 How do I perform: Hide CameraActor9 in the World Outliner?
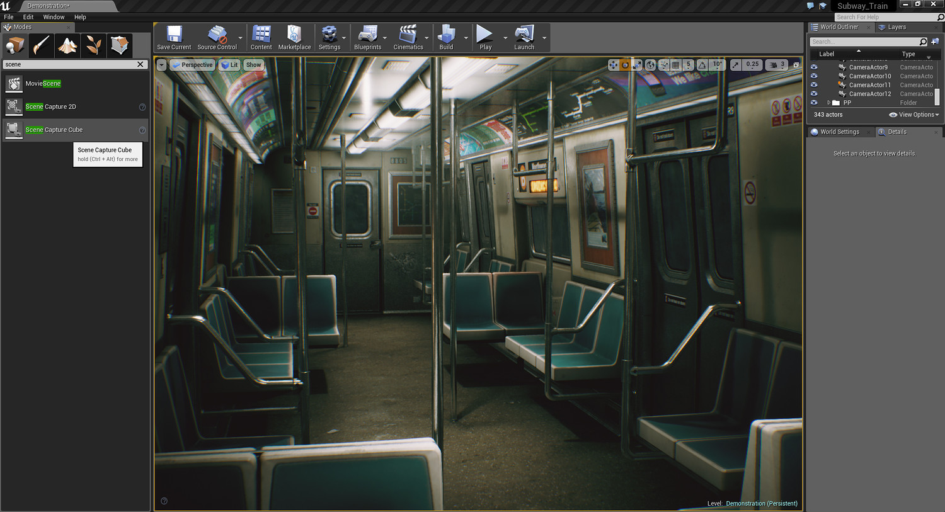(814, 66)
